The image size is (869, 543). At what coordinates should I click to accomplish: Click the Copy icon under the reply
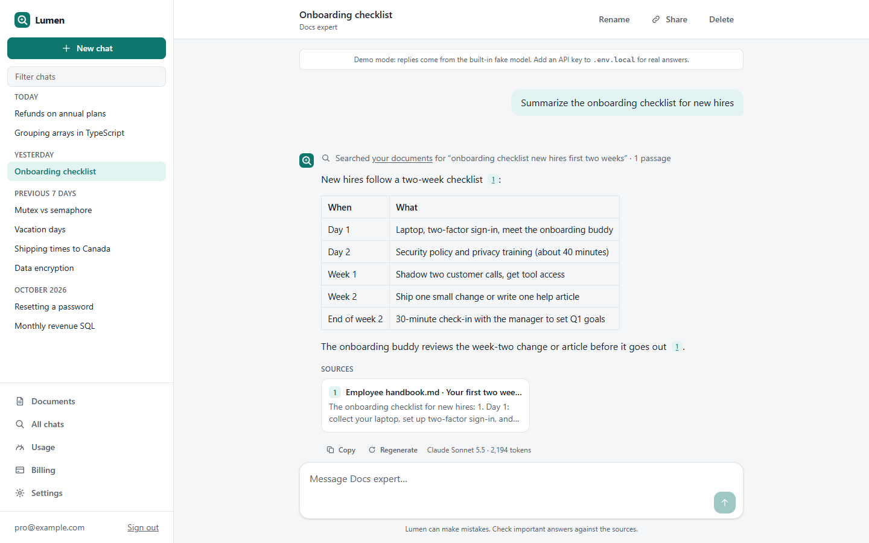point(330,450)
